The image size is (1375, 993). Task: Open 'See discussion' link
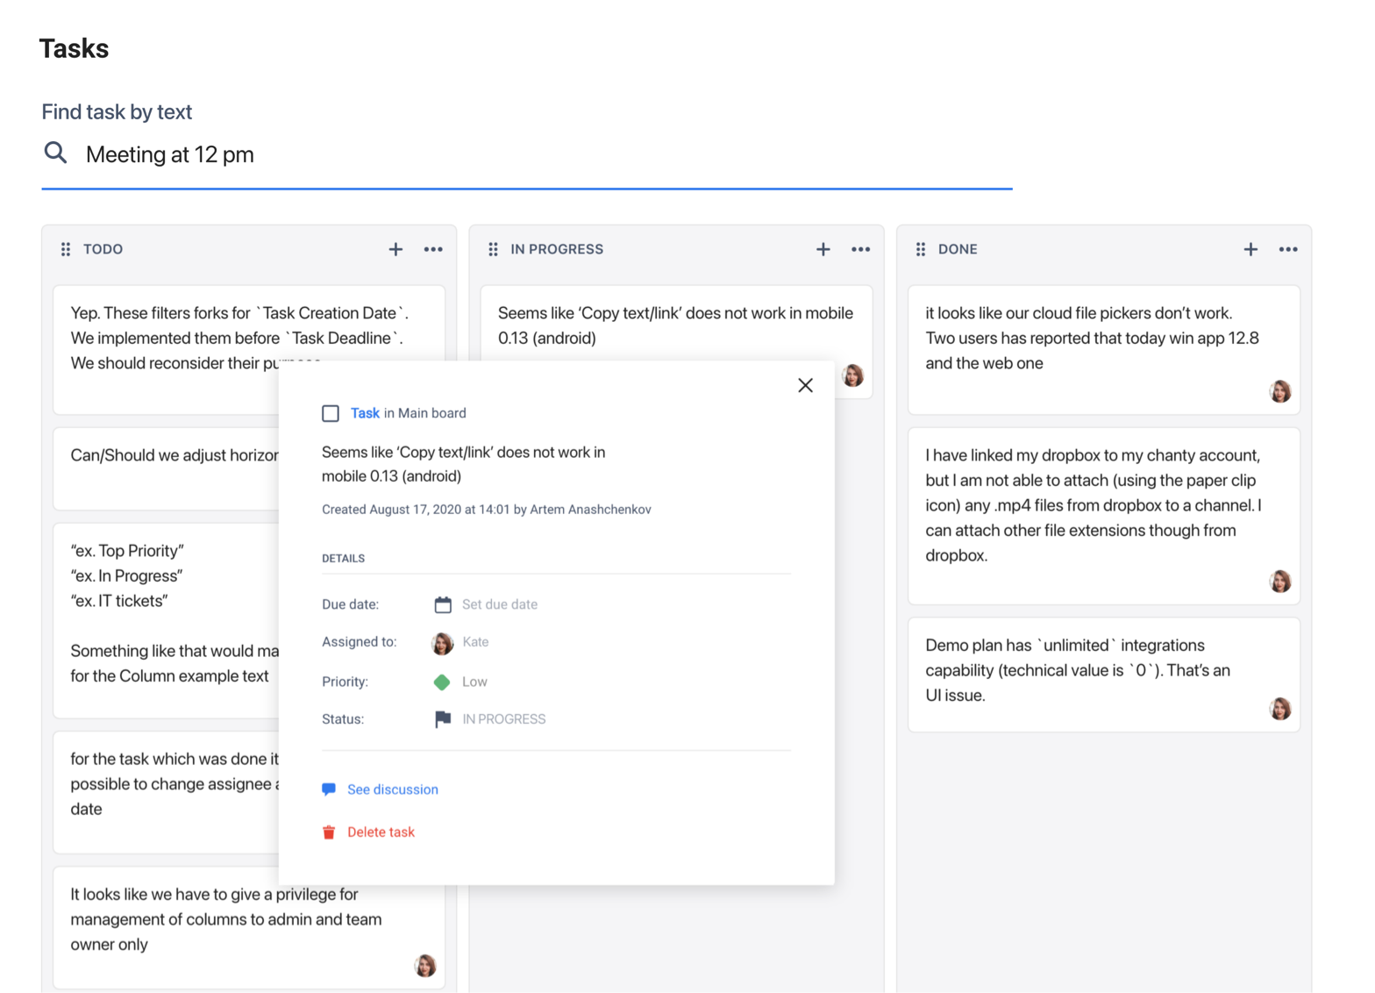(x=393, y=789)
